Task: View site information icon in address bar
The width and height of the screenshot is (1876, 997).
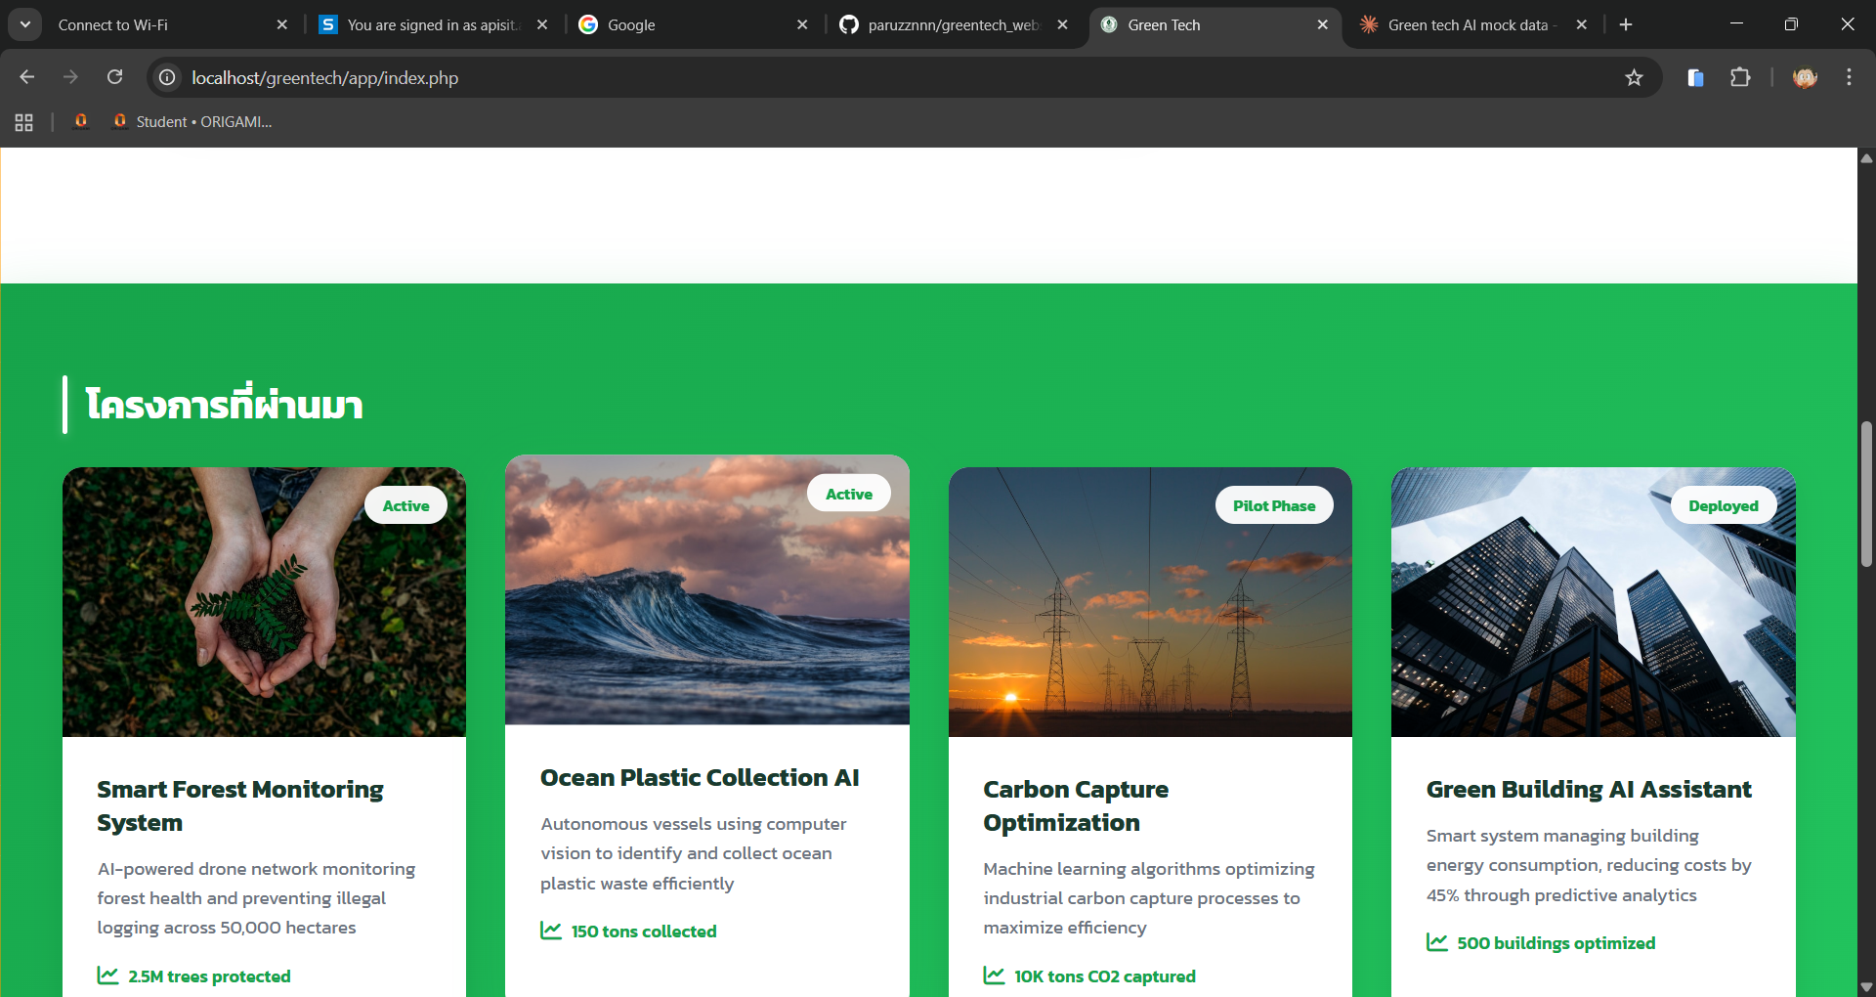Action: pyautogui.click(x=168, y=77)
